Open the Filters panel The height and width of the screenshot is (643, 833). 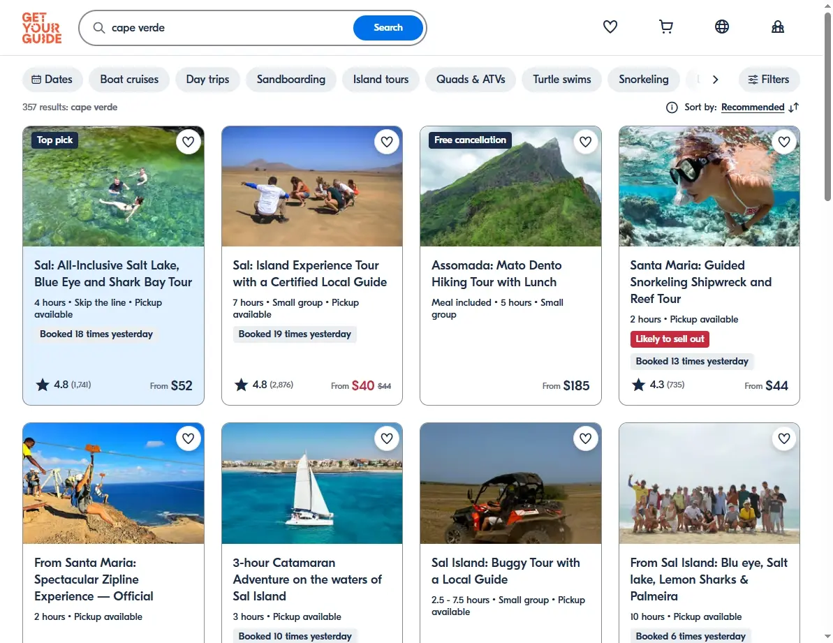769,80
